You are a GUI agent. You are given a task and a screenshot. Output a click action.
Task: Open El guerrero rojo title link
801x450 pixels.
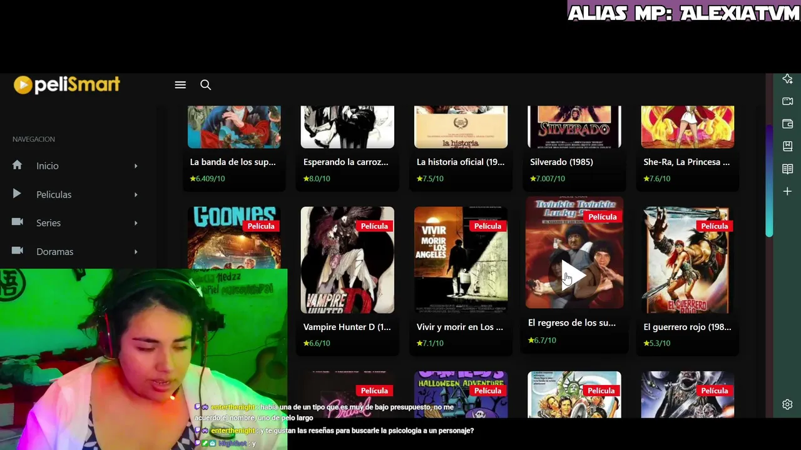(x=687, y=327)
